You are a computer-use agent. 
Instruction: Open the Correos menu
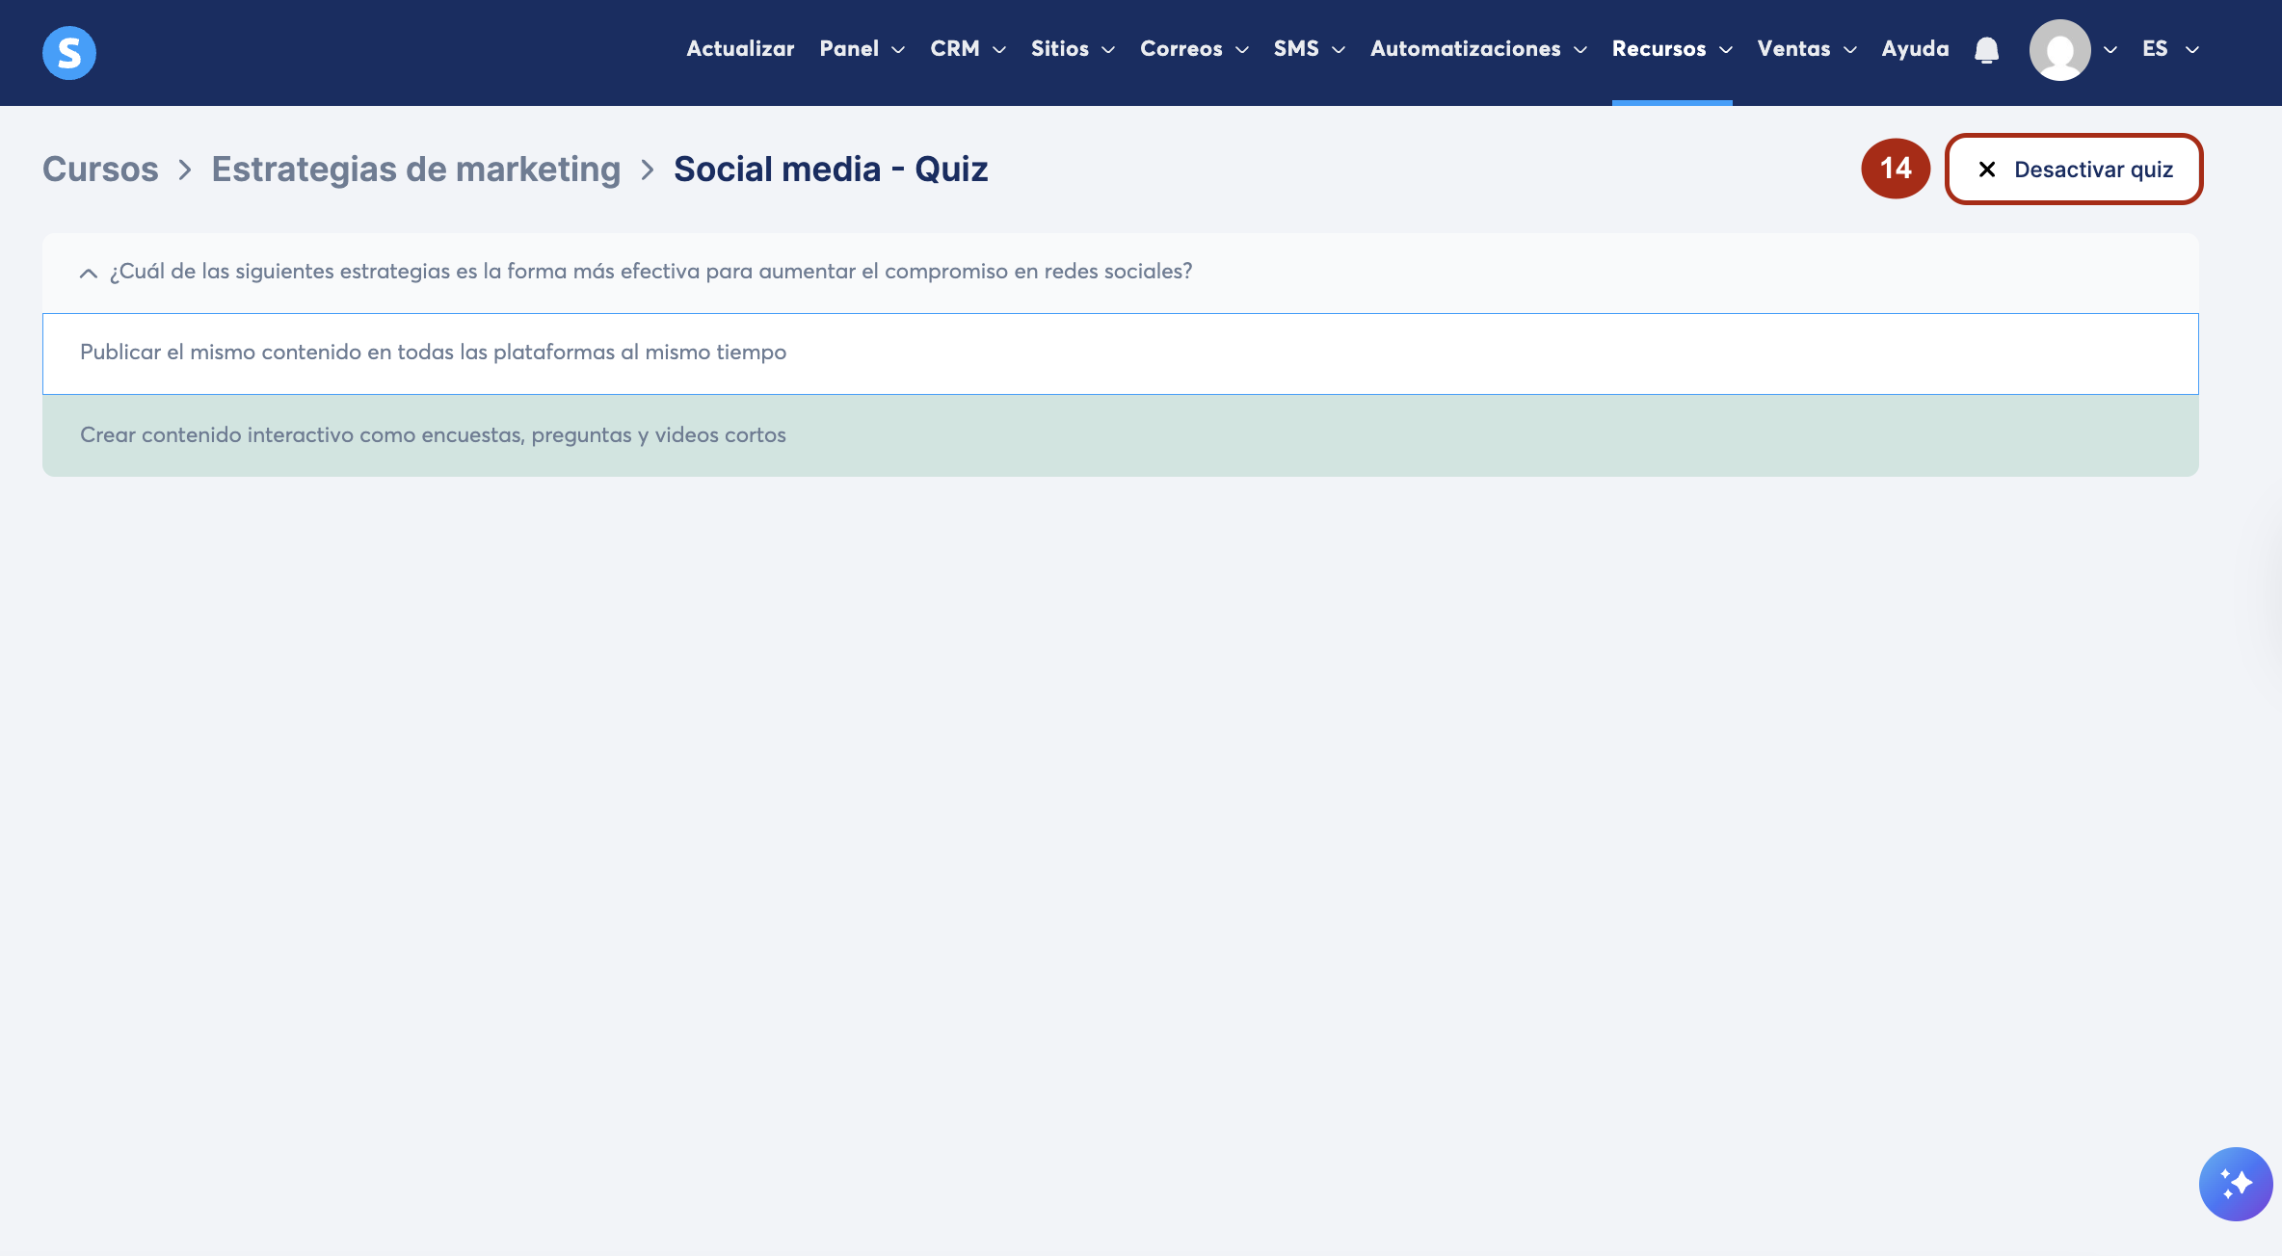1193,49
